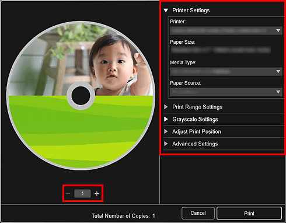Click the Paper Size value field
The width and height of the screenshot is (286, 223).
tap(221, 50)
